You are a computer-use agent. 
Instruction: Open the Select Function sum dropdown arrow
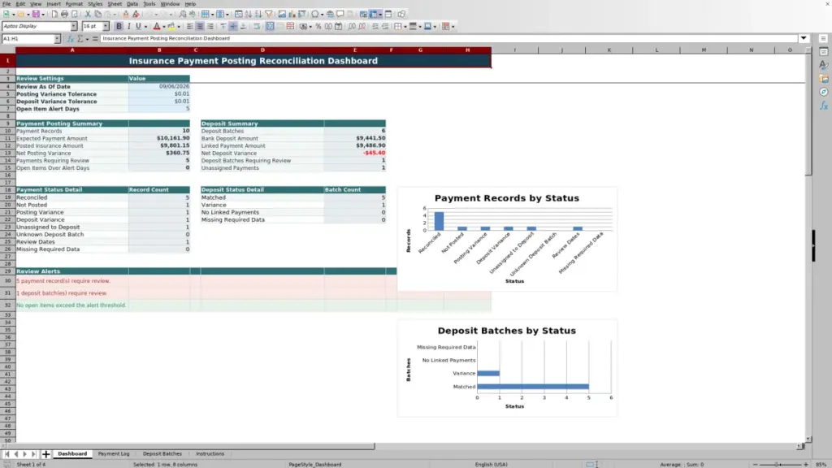click(x=87, y=39)
